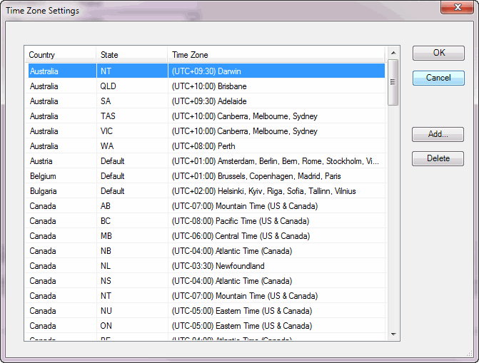Select the Bulgaria Default row
The height and width of the screenshot is (363, 479).
[x=206, y=191]
